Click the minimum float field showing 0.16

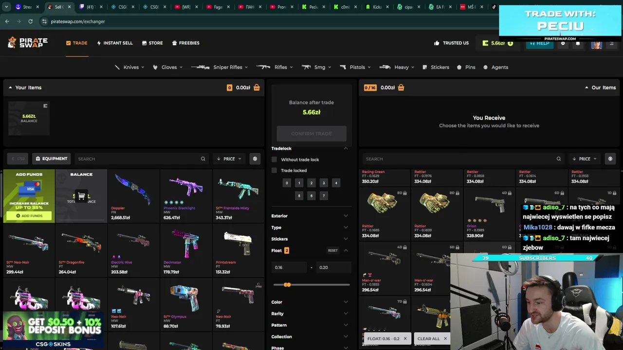290,267
